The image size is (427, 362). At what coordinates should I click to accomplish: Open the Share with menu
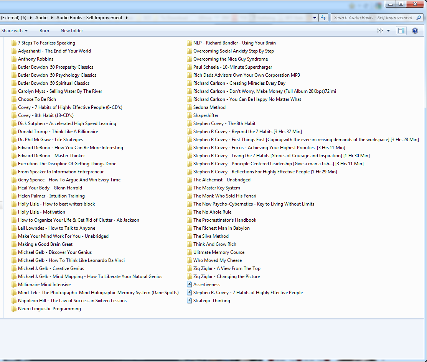(x=15, y=31)
